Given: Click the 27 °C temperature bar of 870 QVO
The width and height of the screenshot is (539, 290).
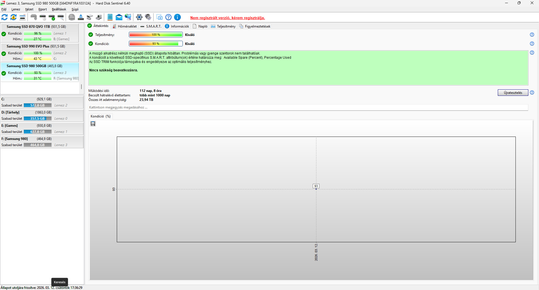Looking at the screenshot, I should point(38,39).
